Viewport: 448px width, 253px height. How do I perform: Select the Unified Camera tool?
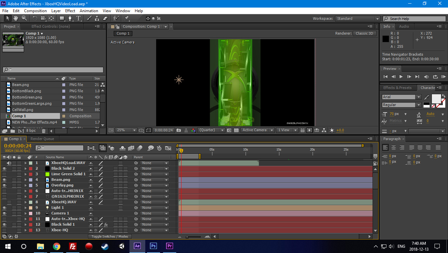(x=43, y=18)
